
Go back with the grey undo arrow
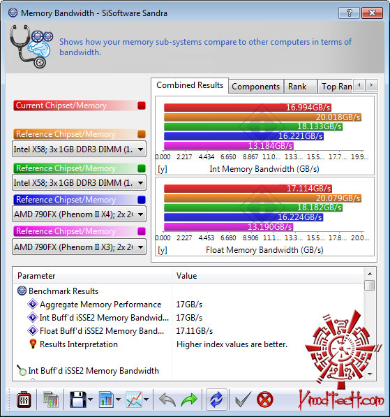point(167,400)
